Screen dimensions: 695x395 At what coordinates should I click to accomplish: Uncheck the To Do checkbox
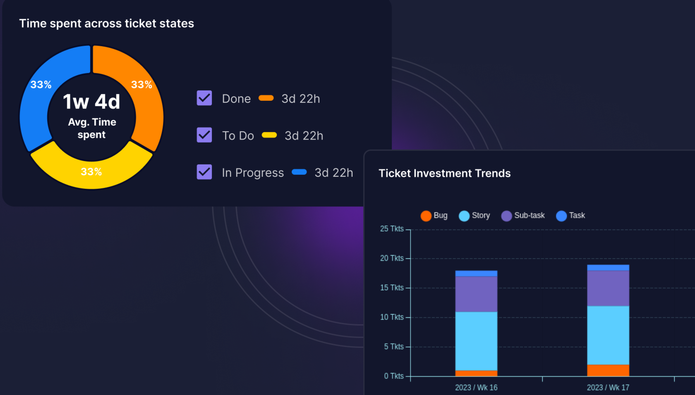(204, 135)
